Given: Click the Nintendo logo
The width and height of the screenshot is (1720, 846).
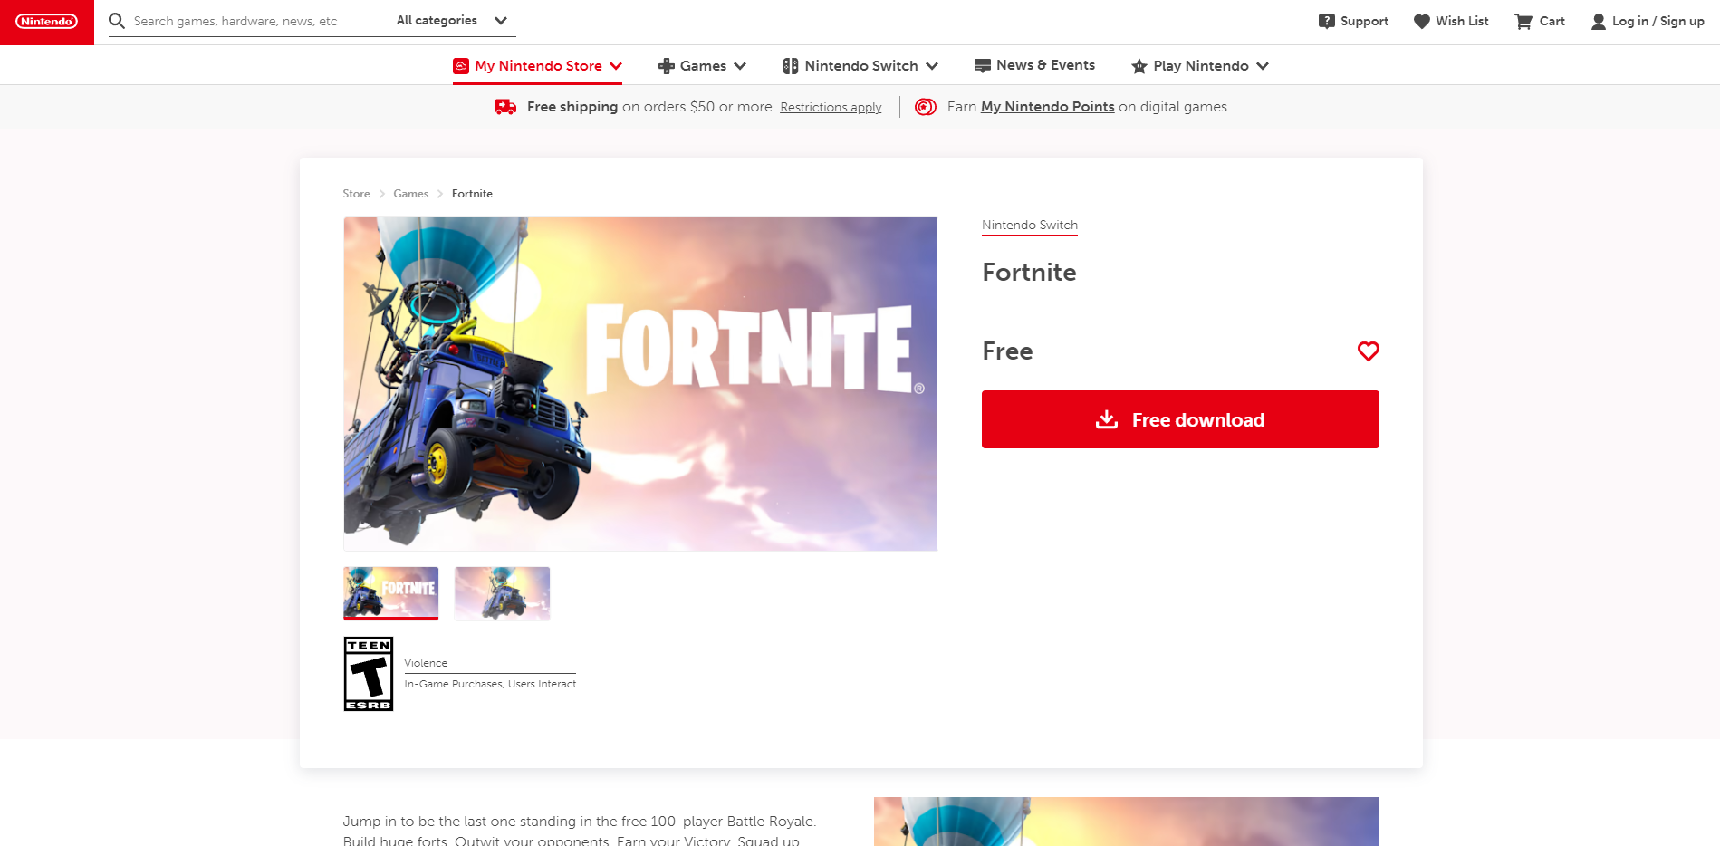Looking at the screenshot, I should point(47,22).
